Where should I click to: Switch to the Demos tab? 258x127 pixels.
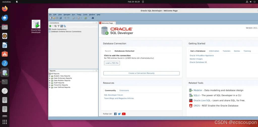[x=237, y=51]
